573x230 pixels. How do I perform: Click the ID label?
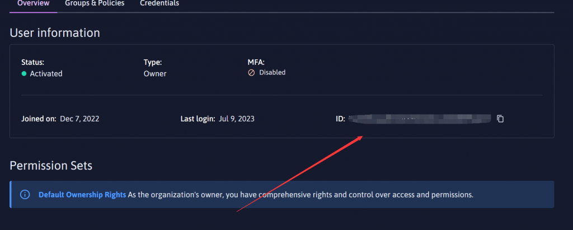[340, 119]
